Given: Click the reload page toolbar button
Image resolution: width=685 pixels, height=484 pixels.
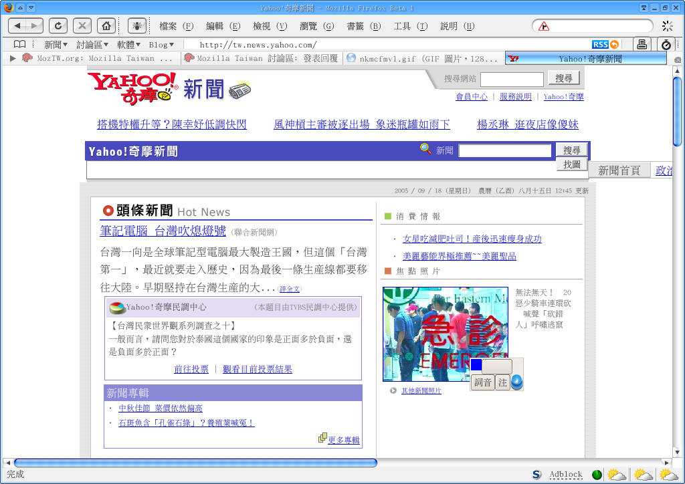Looking at the screenshot, I should pos(58,26).
